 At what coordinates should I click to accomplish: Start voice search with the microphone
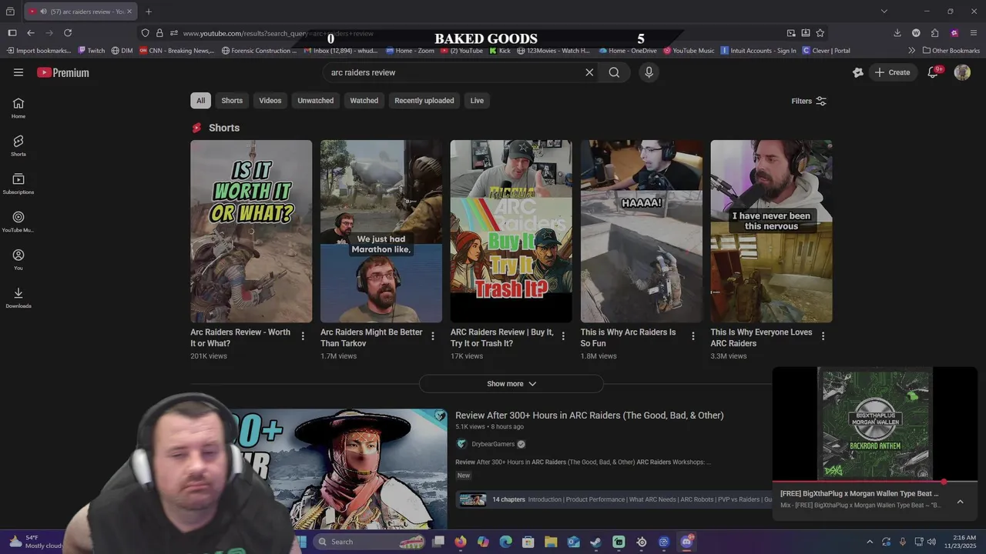pyautogui.click(x=649, y=72)
